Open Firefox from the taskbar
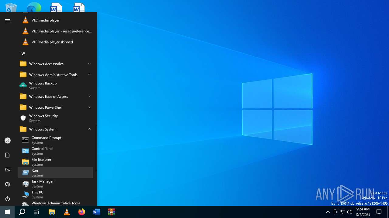389x218 pixels. pos(82,212)
